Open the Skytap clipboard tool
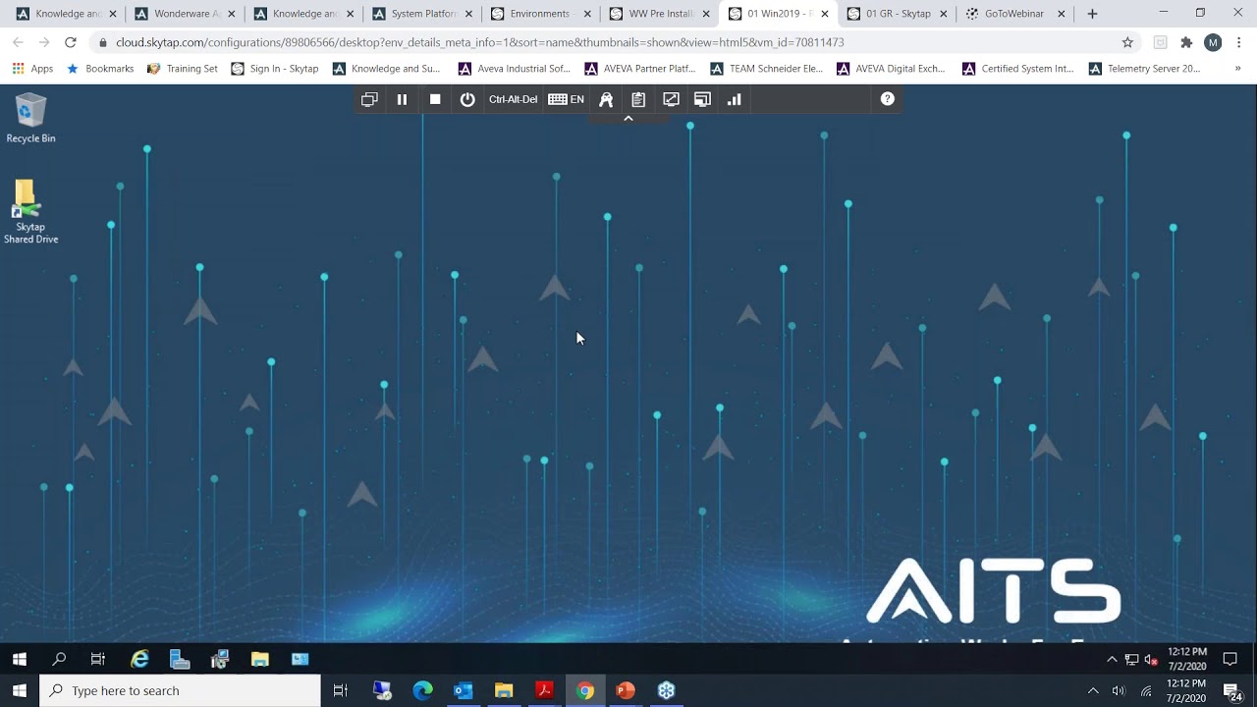This screenshot has height=707, width=1257. pos(638,99)
